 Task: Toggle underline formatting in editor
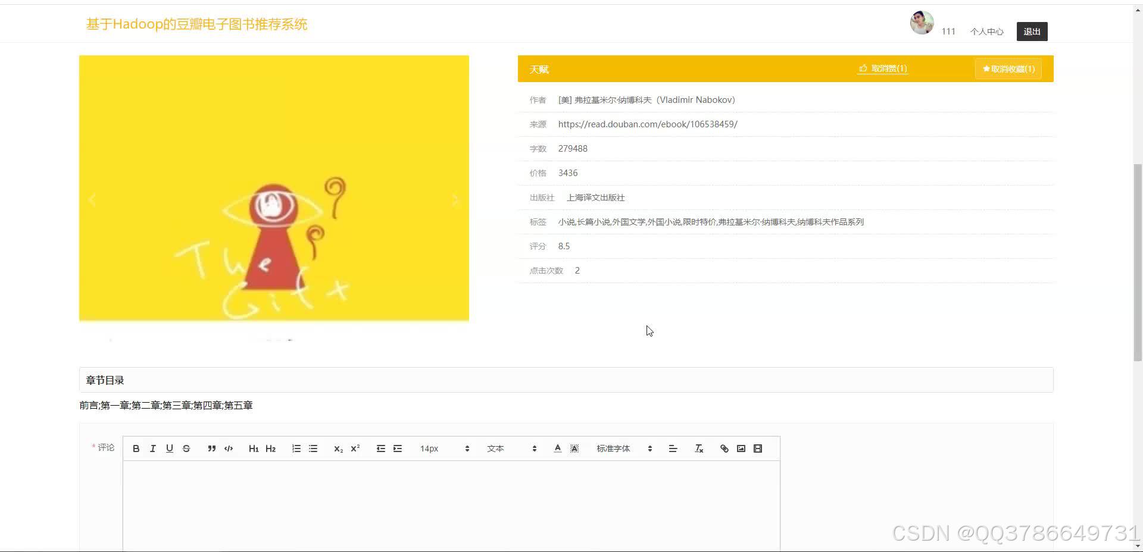pos(170,448)
